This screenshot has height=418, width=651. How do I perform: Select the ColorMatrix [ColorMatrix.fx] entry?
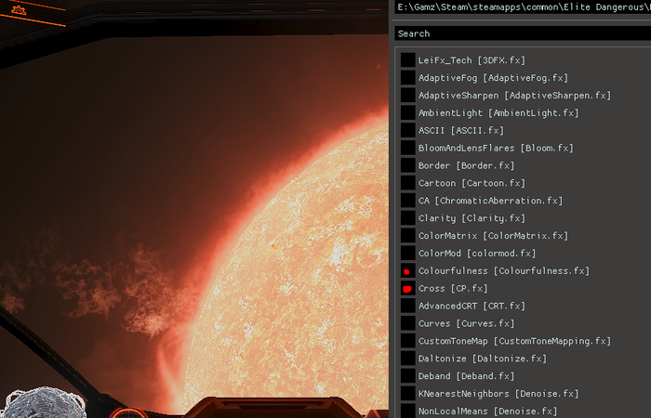click(x=493, y=236)
